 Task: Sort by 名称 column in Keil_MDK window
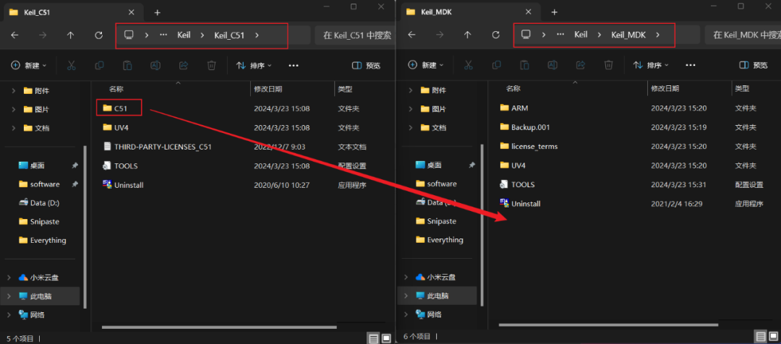513,89
